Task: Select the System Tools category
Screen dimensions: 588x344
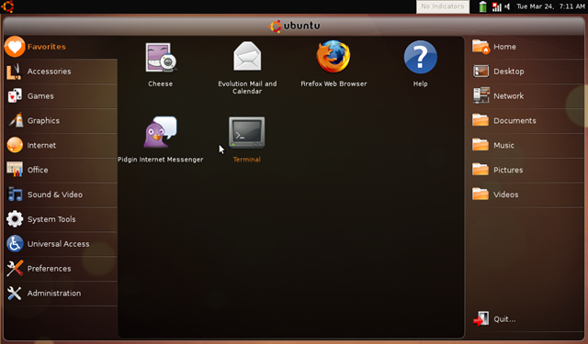Action: click(61, 219)
